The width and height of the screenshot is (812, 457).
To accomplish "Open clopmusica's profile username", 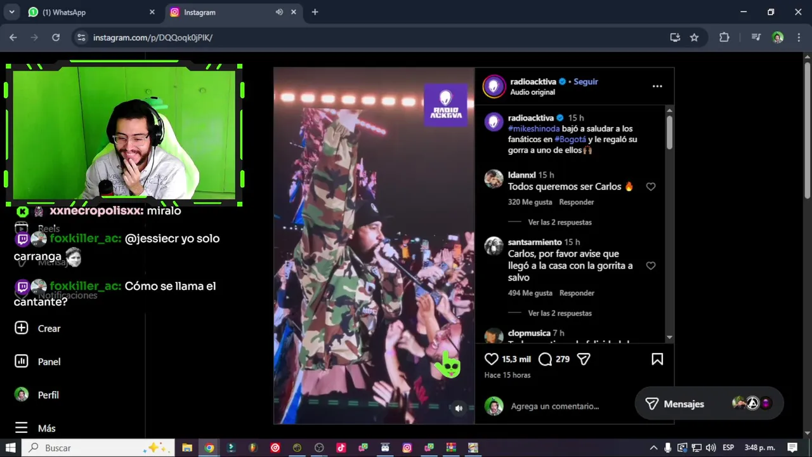I will tap(529, 333).
